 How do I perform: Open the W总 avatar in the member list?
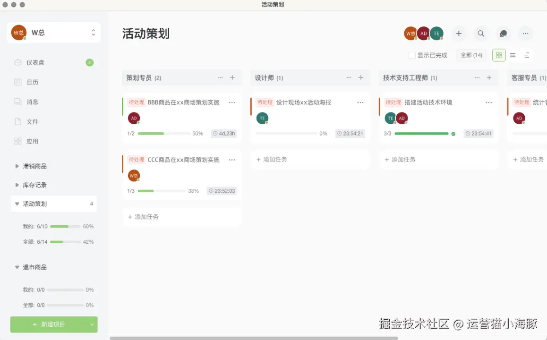tap(410, 33)
